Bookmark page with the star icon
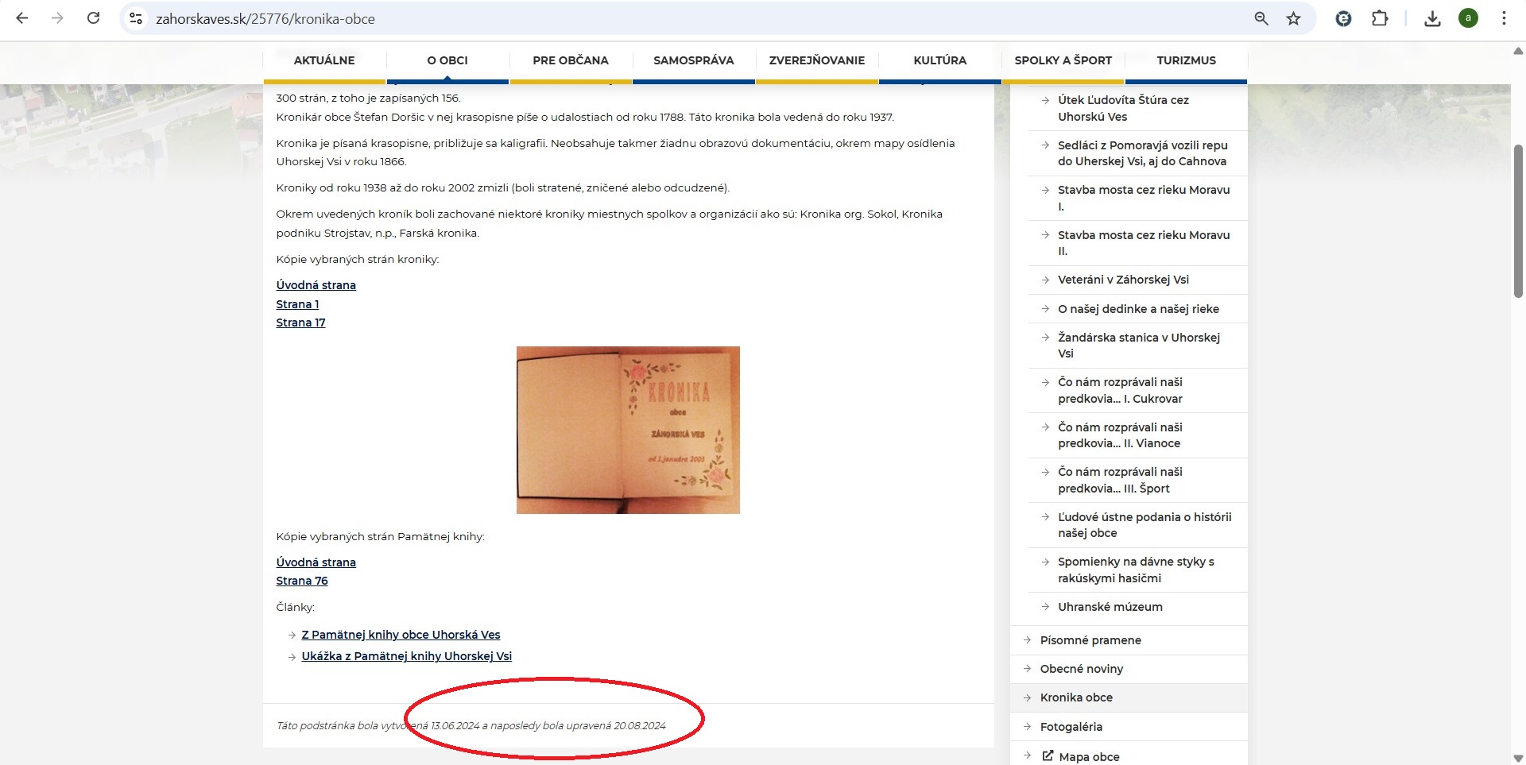 [1294, 18]
